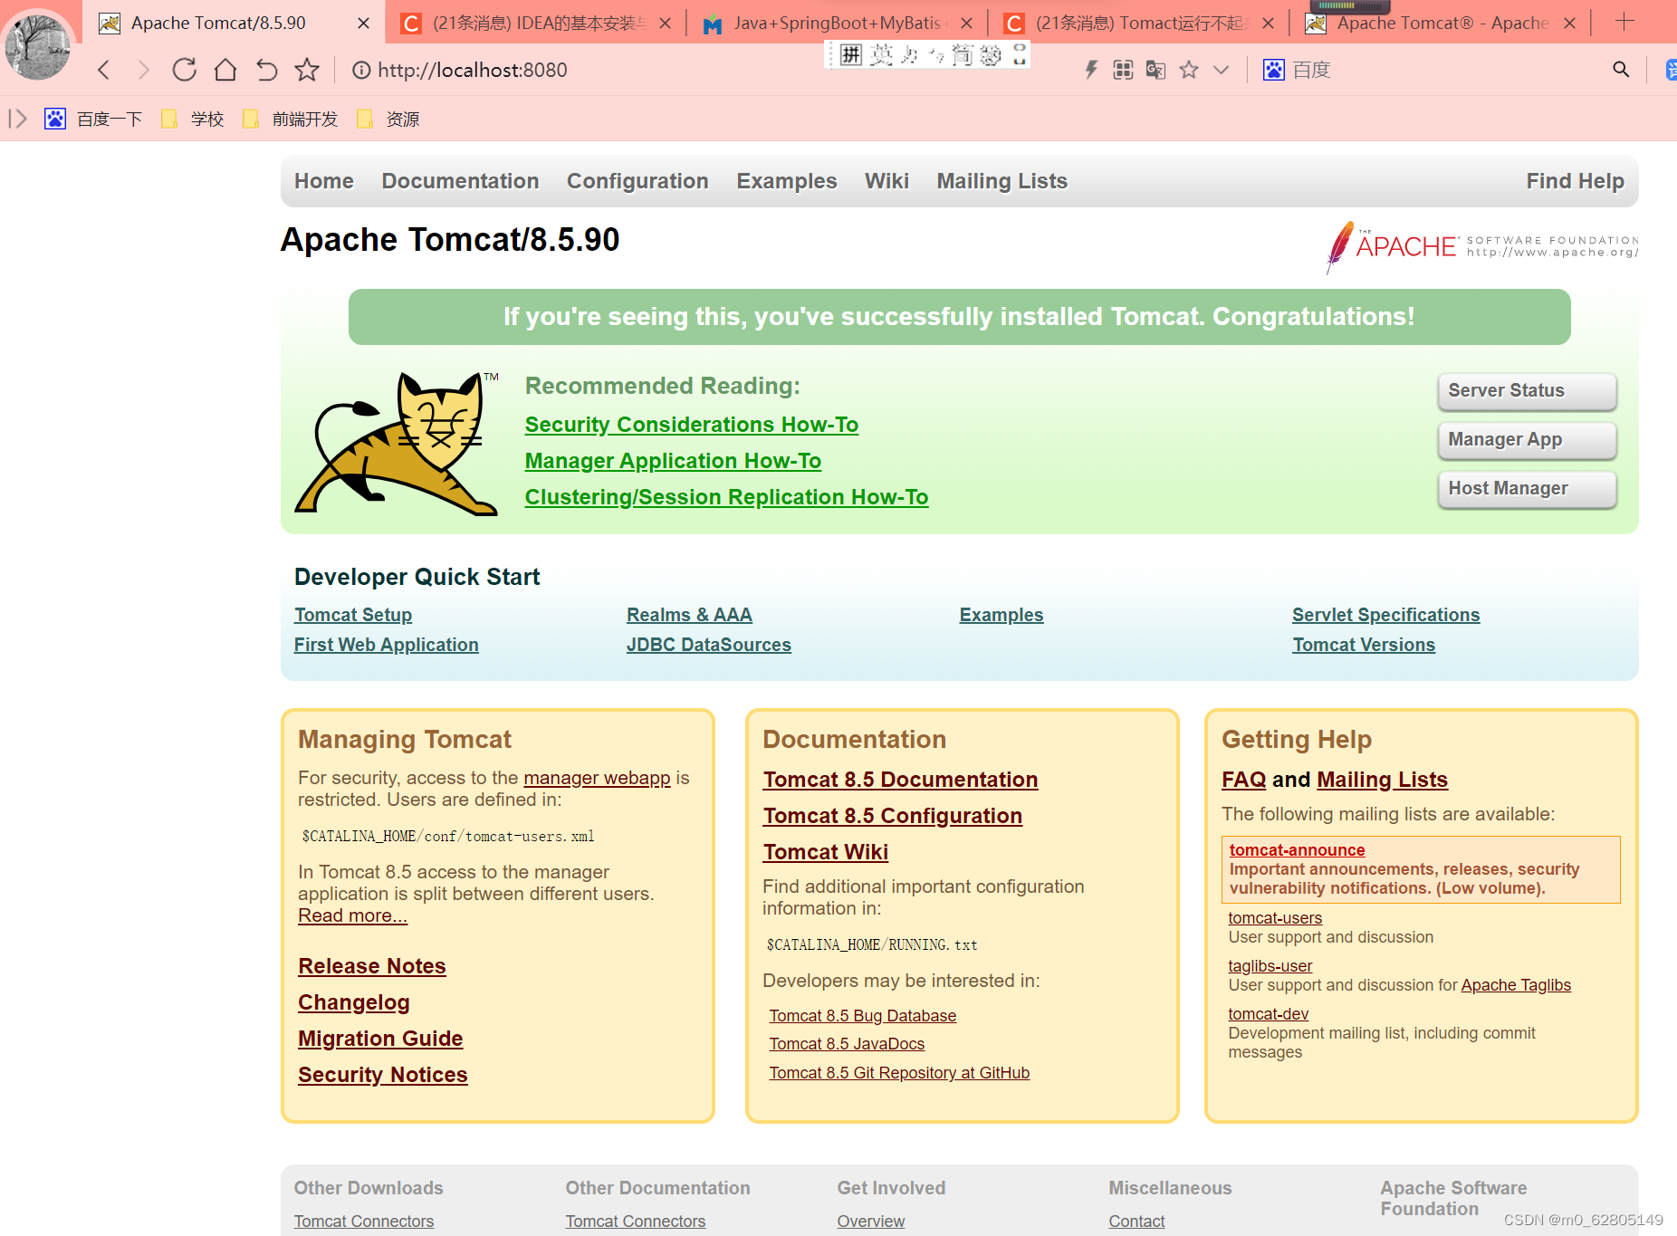Open the apps grid icon in toolbar
The height and width of the screenshot is (1236, 1677).
pyautogui.click(x=1122, y=69)
